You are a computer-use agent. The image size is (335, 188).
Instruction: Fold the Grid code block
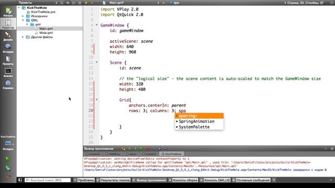(x=96, y=100)
